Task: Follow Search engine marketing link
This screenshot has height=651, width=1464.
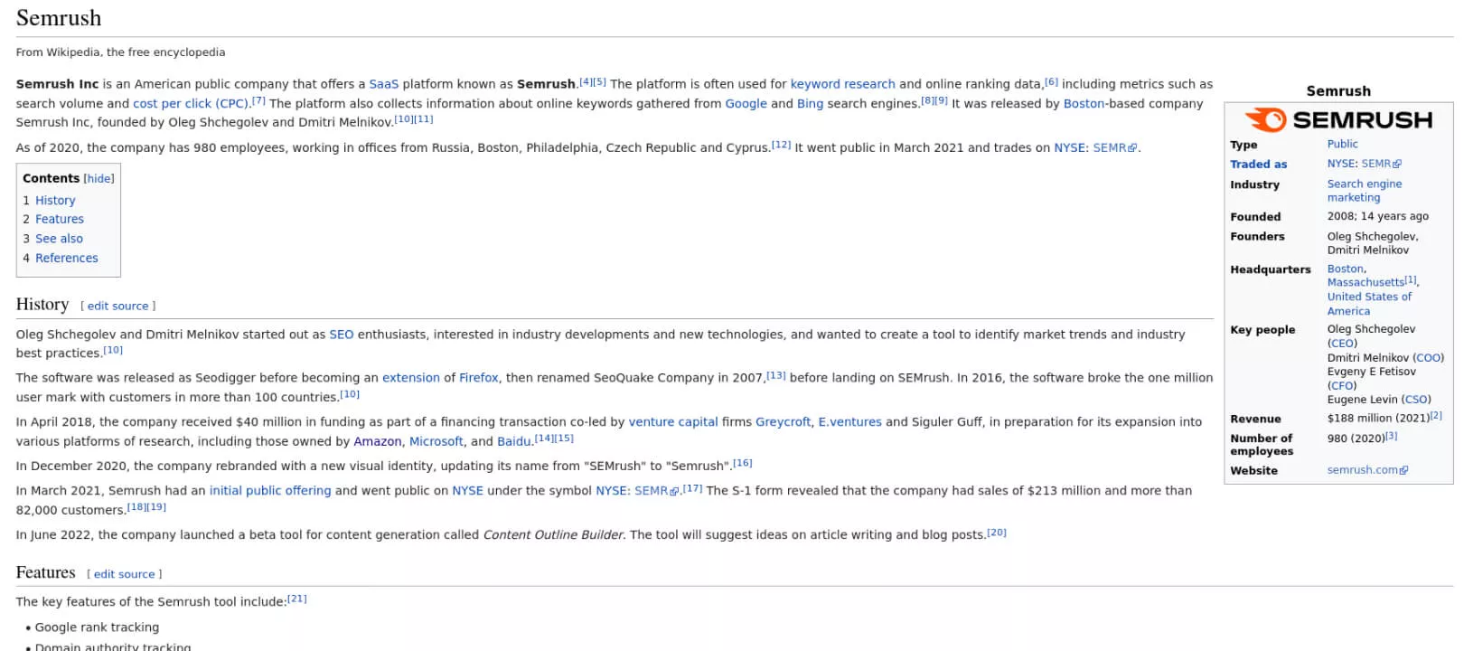Action: (1365, 191)
